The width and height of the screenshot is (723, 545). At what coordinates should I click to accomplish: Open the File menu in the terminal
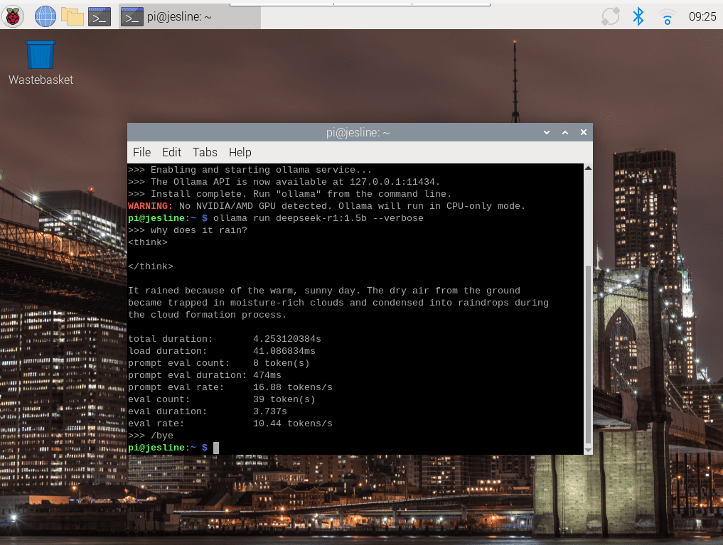click(x=141, y=152)
